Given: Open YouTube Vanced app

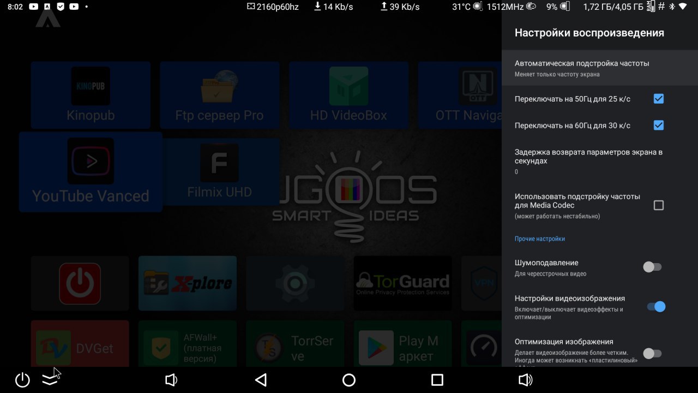Looking at the screenshot, I should pyautogui.click(x=91, y=172).
